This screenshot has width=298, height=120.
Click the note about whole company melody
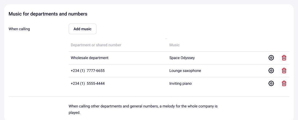point(143,109)
